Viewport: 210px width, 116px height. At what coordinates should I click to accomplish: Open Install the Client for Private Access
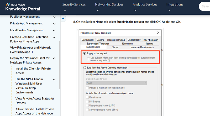33,71
